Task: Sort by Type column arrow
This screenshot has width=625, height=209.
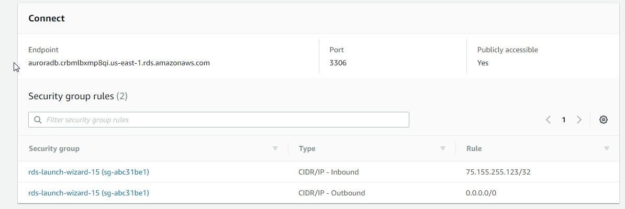Action: [x=442, y=148]
